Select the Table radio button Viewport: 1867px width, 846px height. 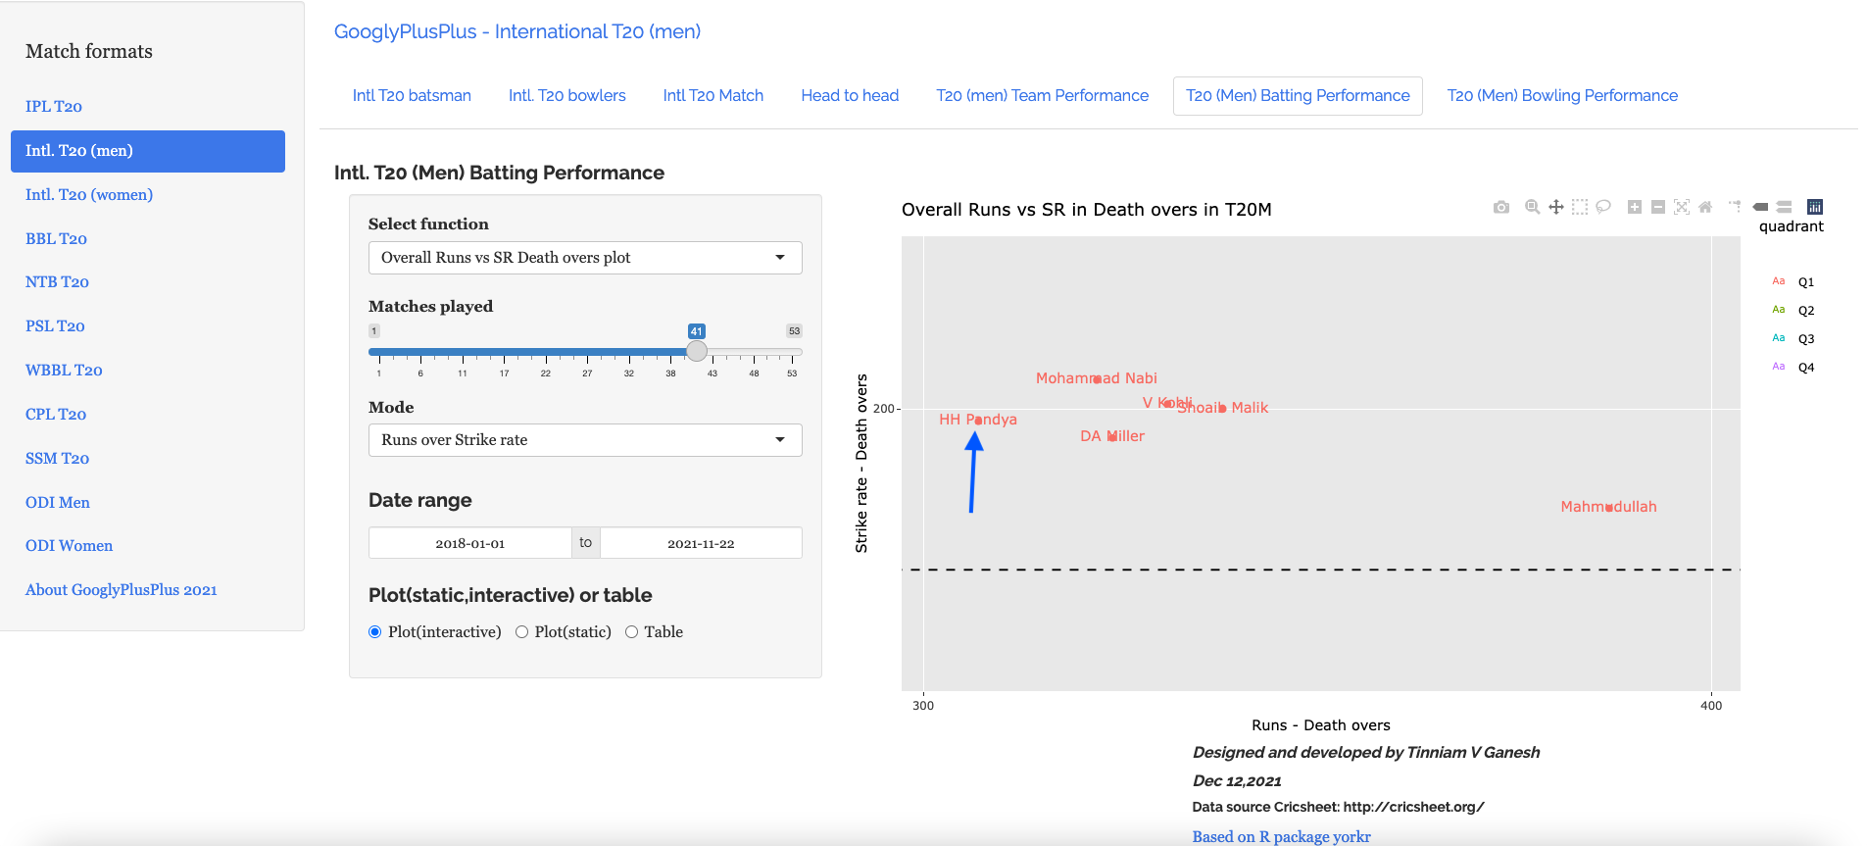[631, 632]
